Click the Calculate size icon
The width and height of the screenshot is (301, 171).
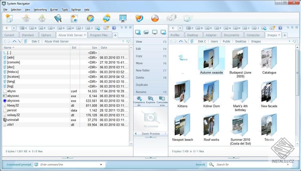pos(162,99)
